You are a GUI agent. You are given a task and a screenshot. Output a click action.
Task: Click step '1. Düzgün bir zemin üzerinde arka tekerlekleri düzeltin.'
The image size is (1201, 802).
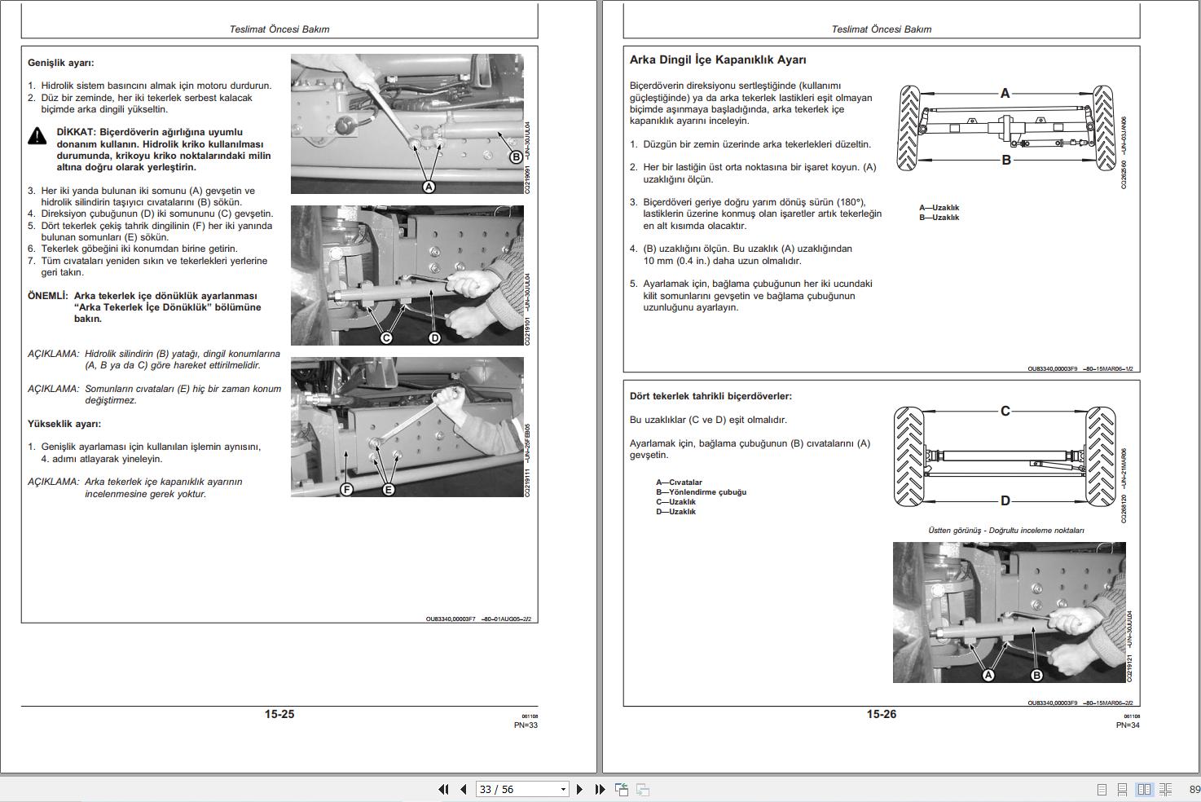(750, 144)
